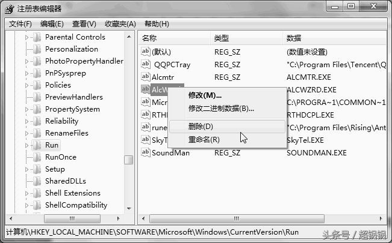Click the ShellCompatibility folder icon
Image resolution: width=392 pixels, height=243 pixels.
pos(37,205)
